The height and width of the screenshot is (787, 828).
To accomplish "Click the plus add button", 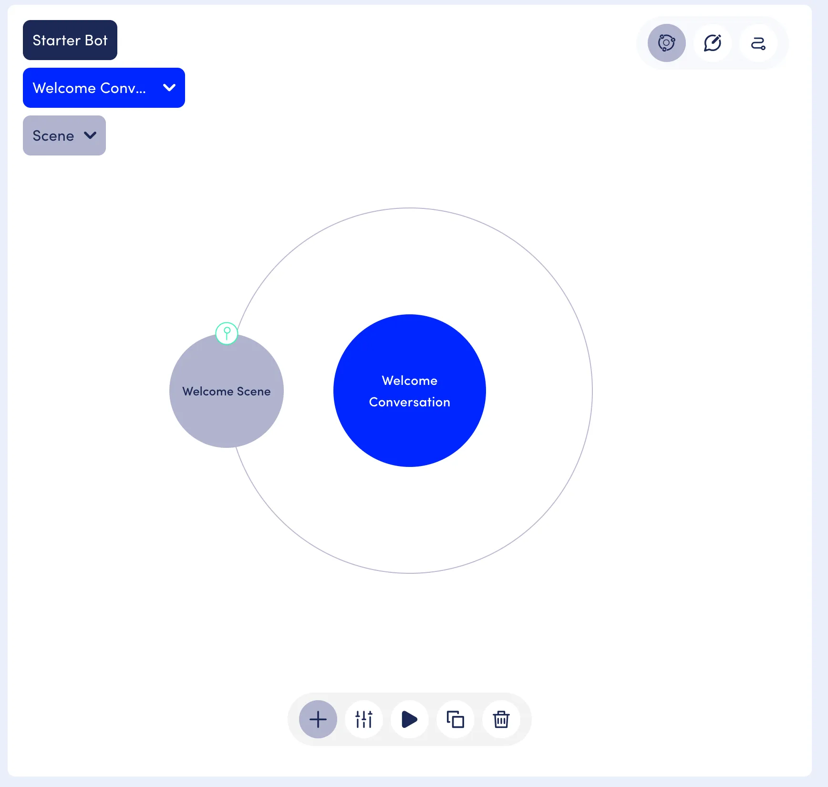I will [318, 719].
